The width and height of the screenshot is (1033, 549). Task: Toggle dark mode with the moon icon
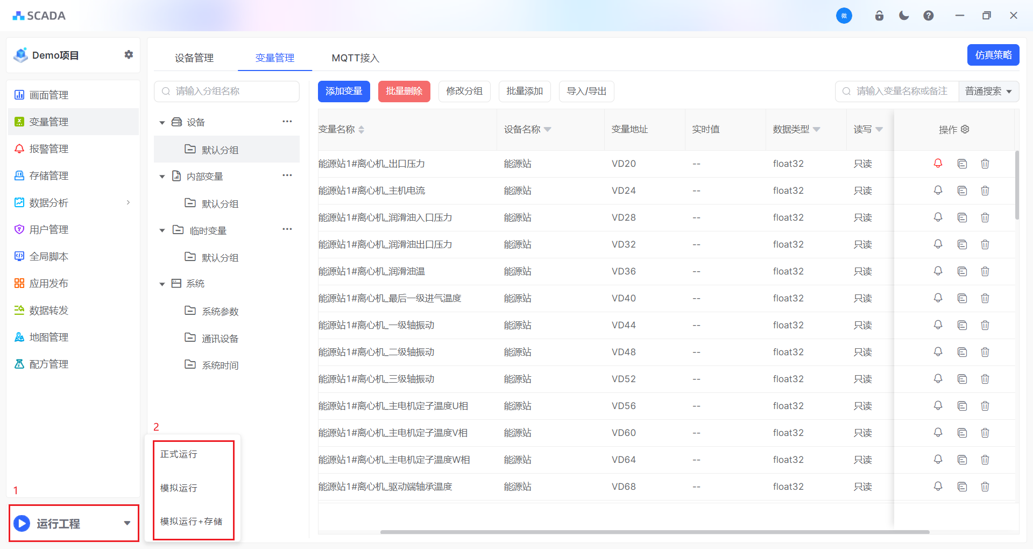(903, 16)
